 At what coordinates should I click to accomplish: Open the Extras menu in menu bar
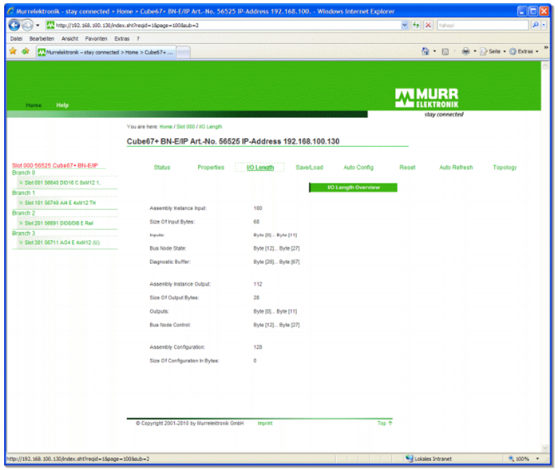tap(121, 38)
